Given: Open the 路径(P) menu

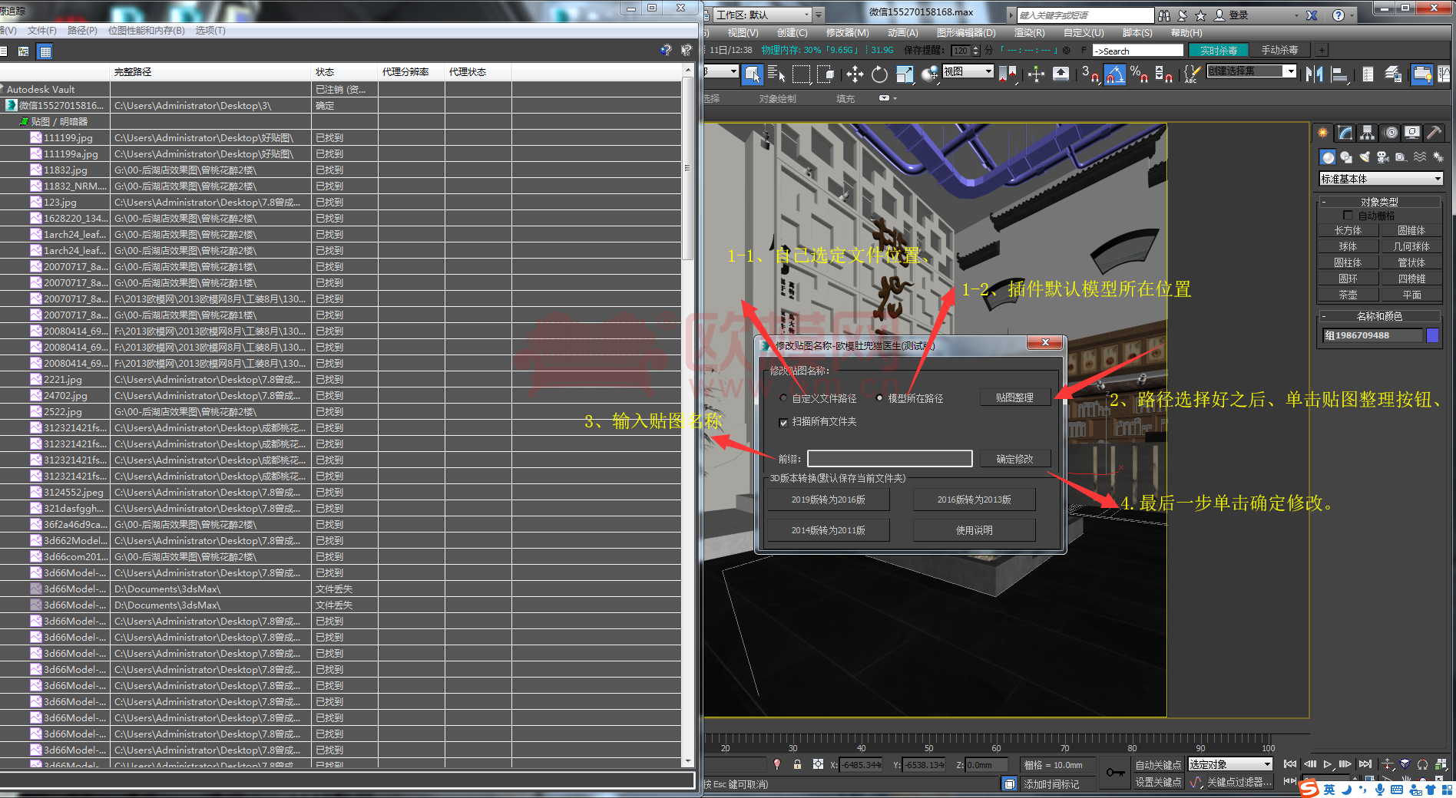Looking at the screenshot, I should click(82, 31).
